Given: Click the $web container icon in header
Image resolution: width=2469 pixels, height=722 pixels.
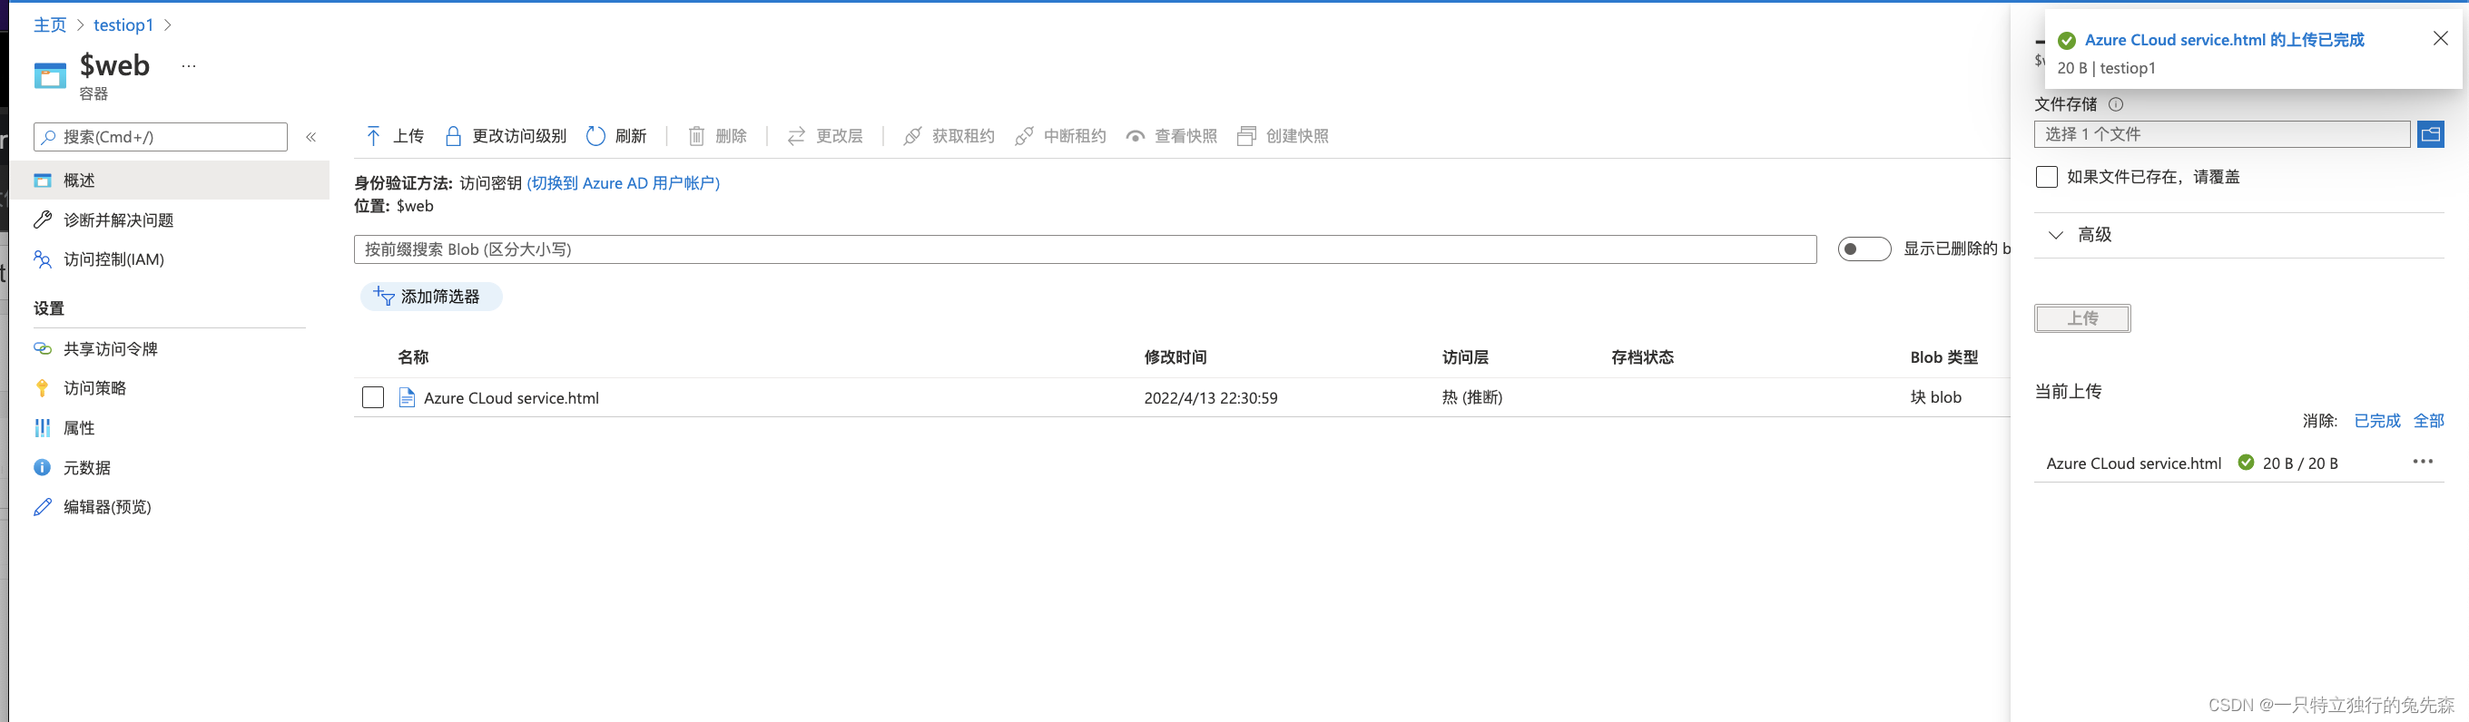Looking at the screenshot, I should pyautogui.click(x=50, y=74).
